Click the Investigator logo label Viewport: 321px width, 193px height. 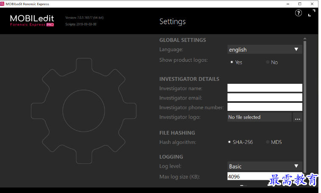(180, 117)
